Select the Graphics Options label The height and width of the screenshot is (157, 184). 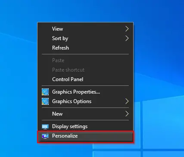click(x=72, y=101)
